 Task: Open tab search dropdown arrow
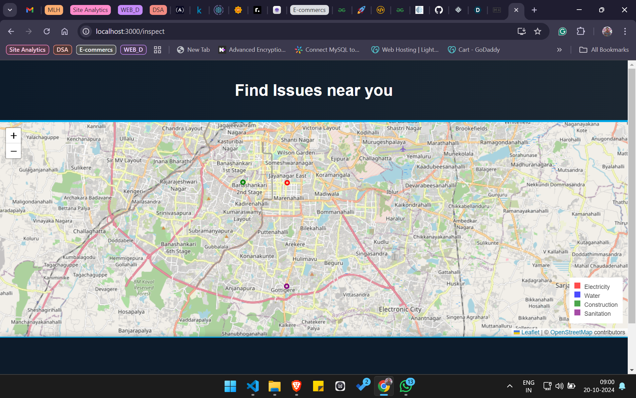(10, 10)
